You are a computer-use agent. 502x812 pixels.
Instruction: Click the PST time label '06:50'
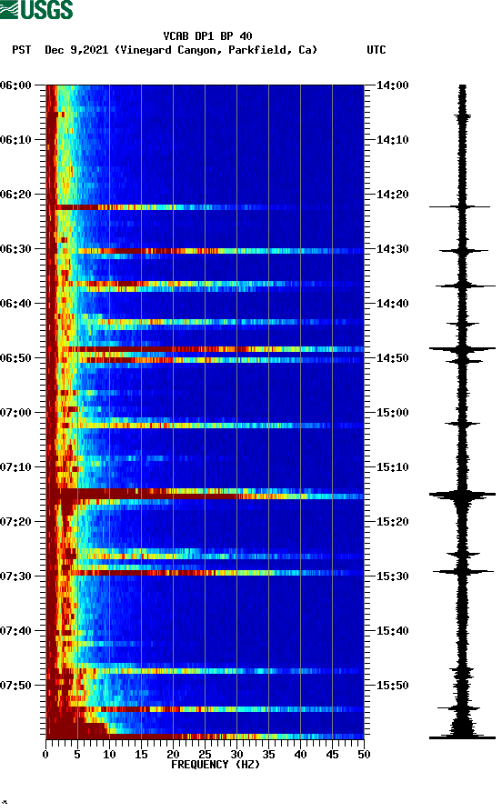tap(15, 358)
